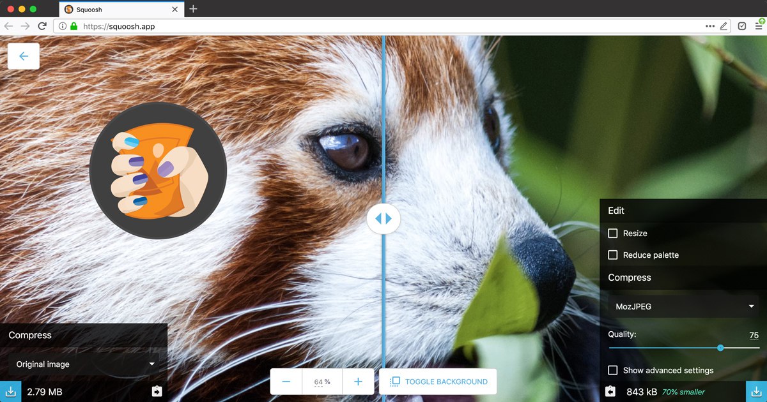767x402 pixels.
Task: Open the MozJPEG codec dropdown
Action: pyautogui.click(x=683, y=306)
